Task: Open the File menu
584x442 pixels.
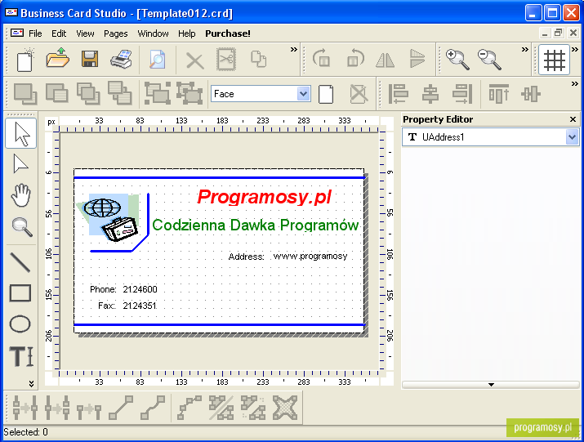Action: point(35,33)
